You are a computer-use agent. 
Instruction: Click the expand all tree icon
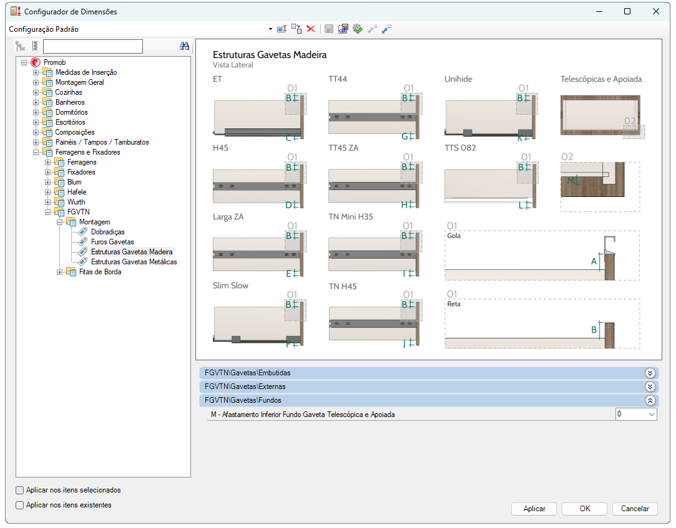tap(21, 46)
